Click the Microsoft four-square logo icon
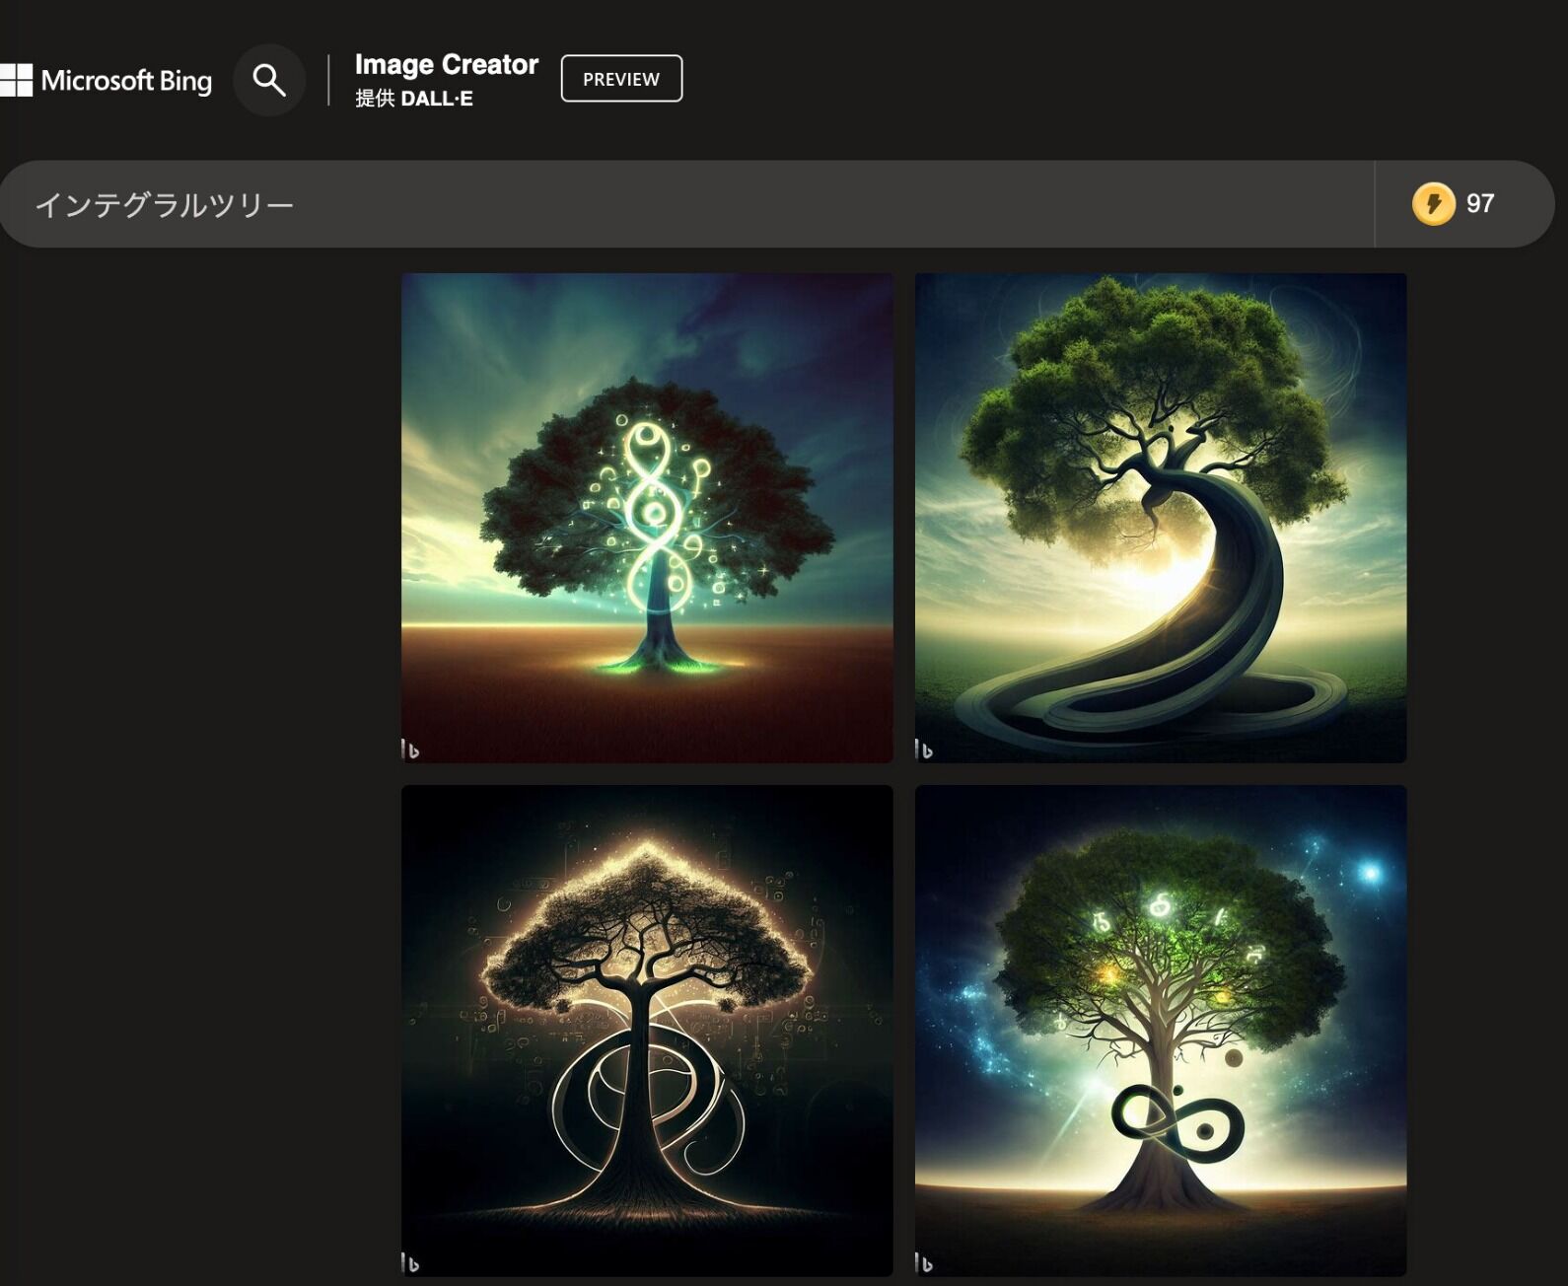 pos(16,80)
